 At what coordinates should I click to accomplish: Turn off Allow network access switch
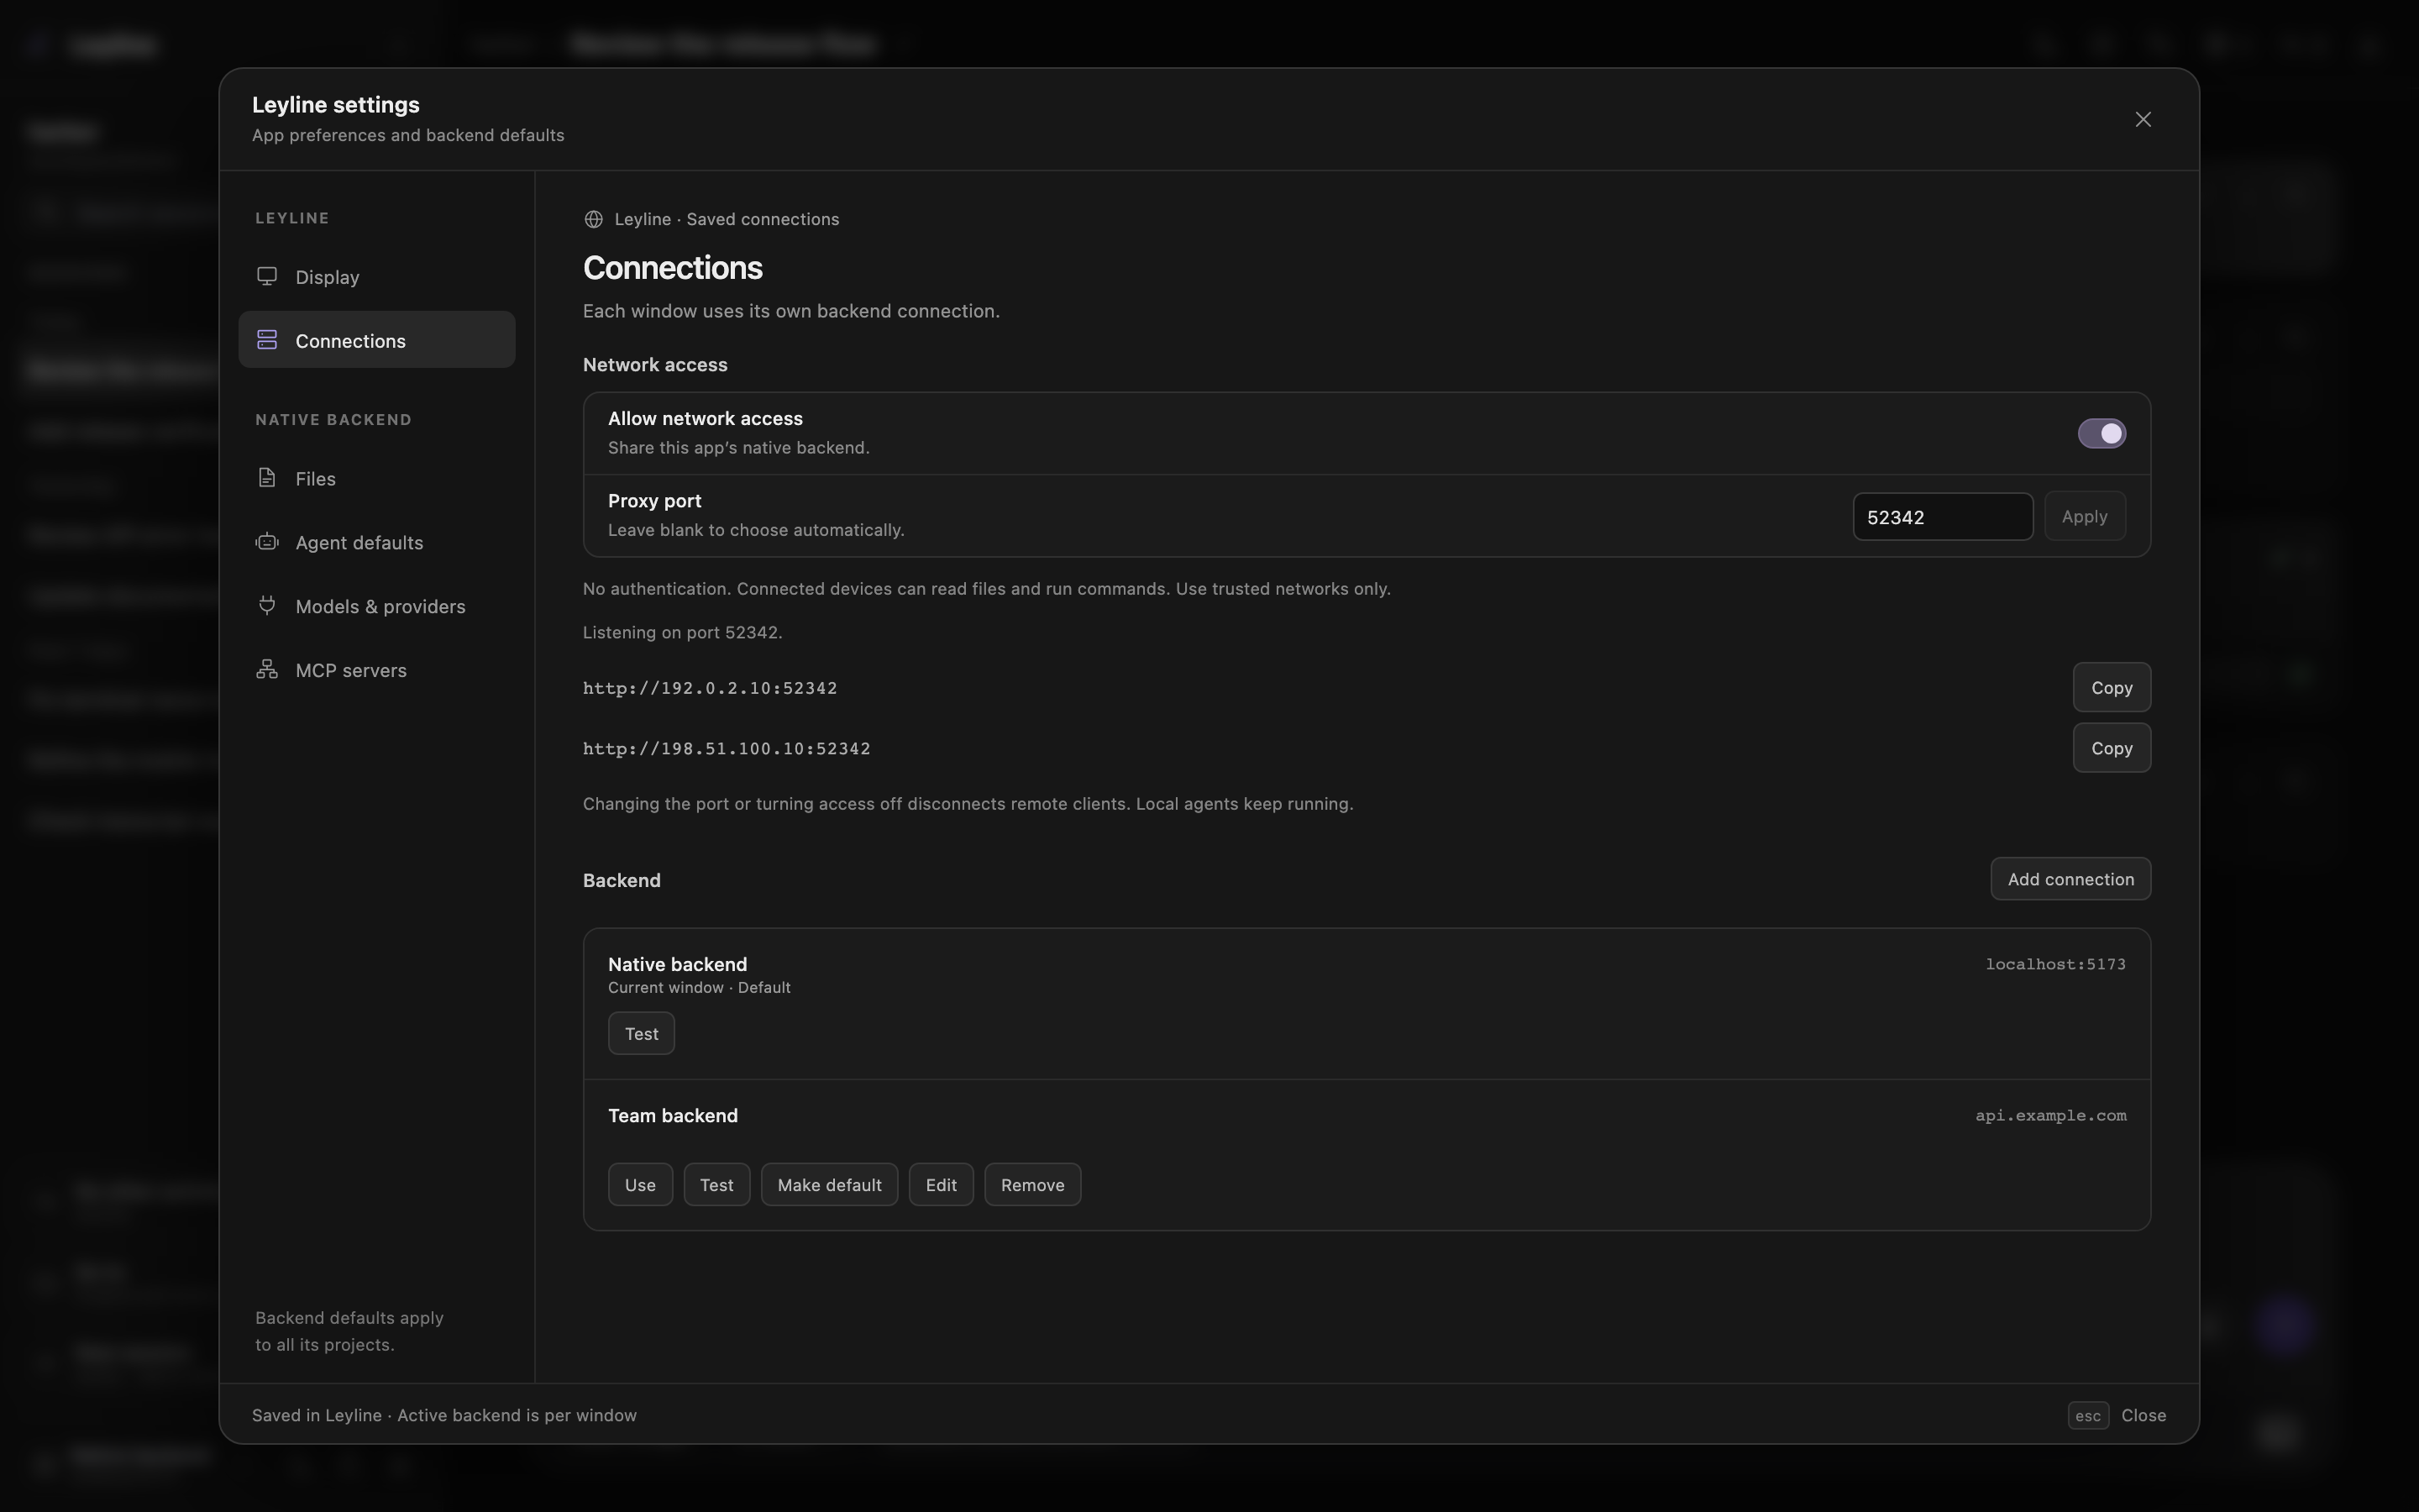pos(2102,433)
